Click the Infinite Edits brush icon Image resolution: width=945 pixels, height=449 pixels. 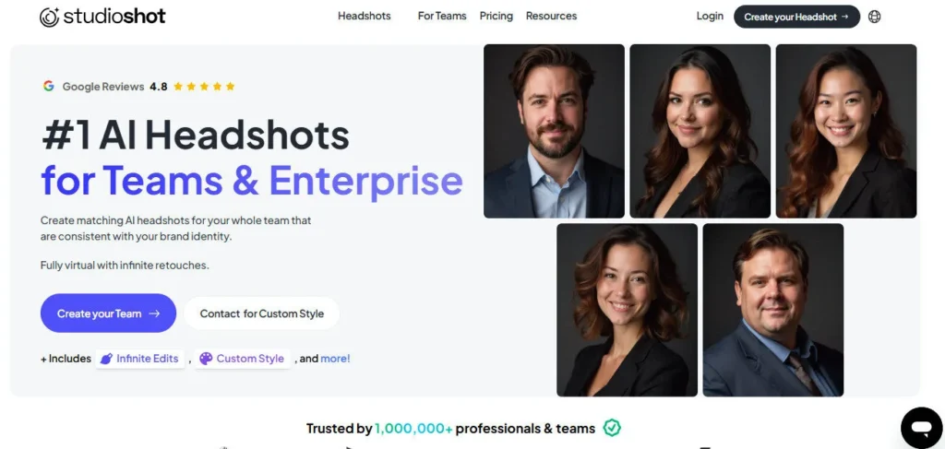(x=106, y=359)
